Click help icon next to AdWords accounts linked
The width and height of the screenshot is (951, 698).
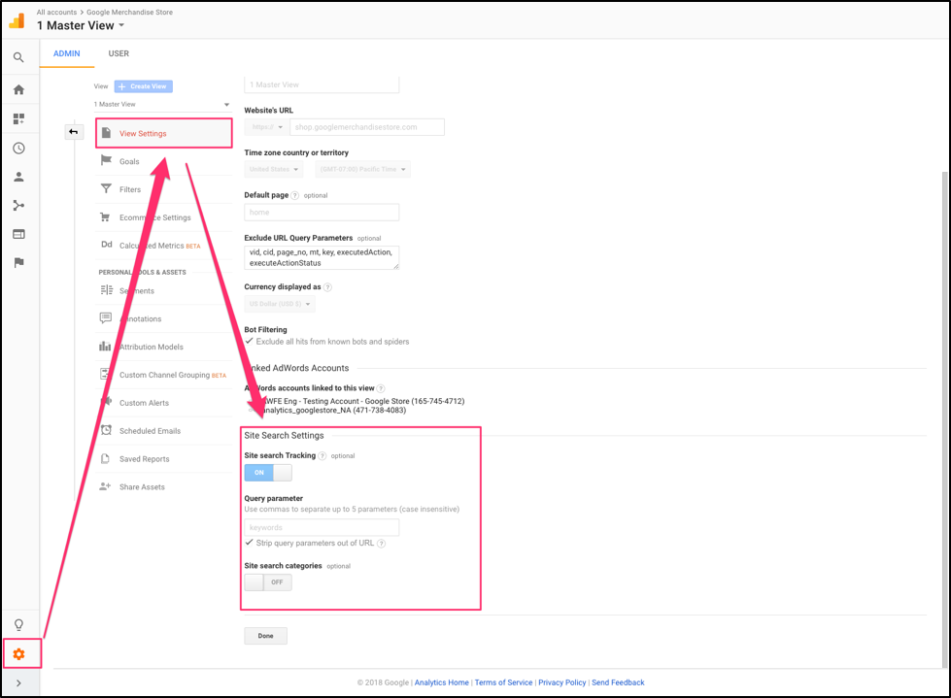[380, 388]
